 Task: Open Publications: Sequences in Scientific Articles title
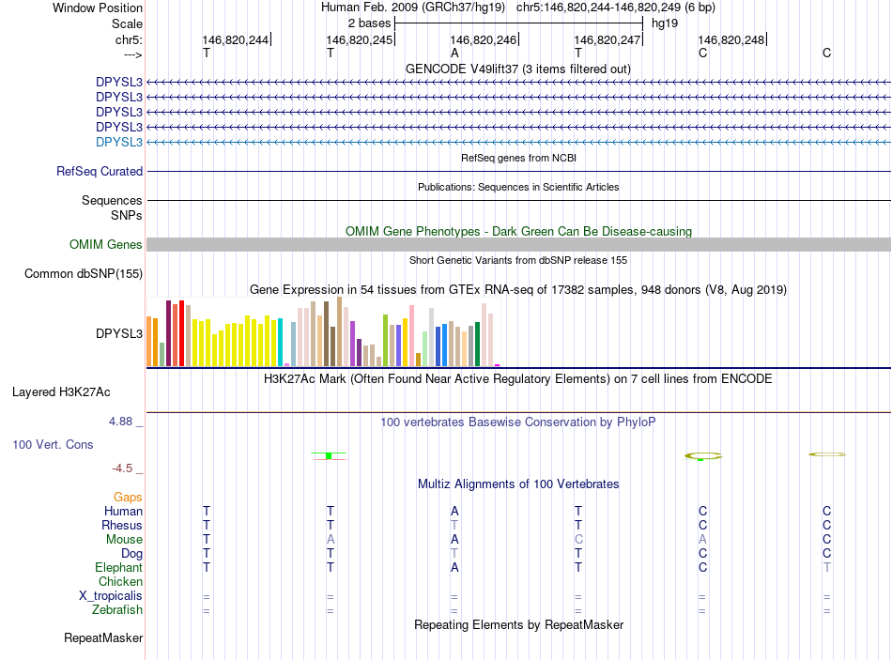pyautogui.click(x=518, y=187)
